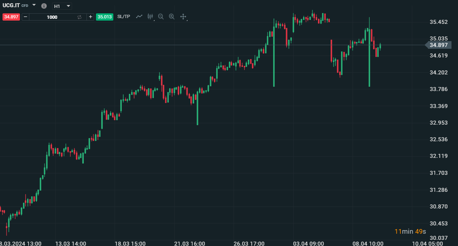Select the crosshair move tool
The width and height of the screenshot is (458, 246).
pos(183,17)
